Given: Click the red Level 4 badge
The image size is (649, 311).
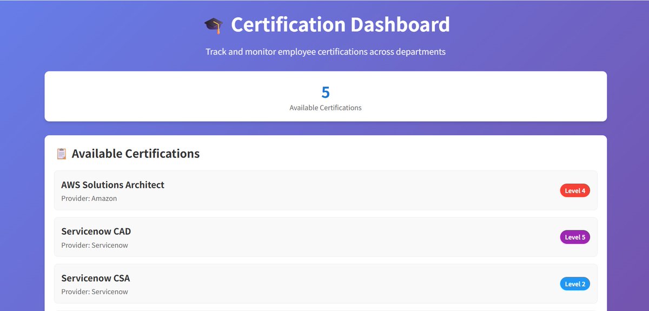Looking at the screenshot, I should tap(575, 190).
